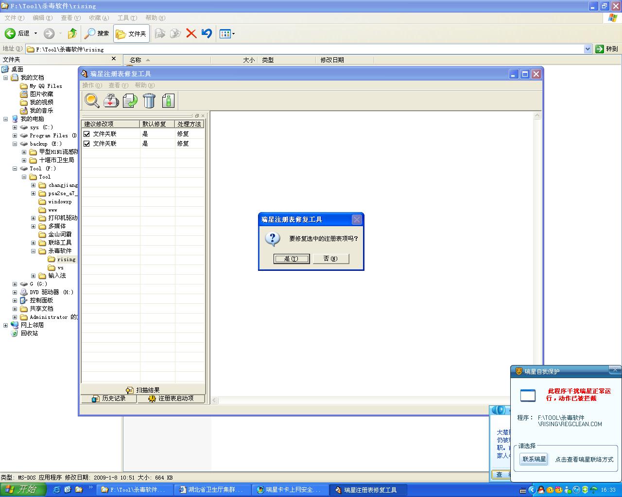
Task: Click the repair tool horizontal scrollbar left arrow
Action: tap(214, 400)
